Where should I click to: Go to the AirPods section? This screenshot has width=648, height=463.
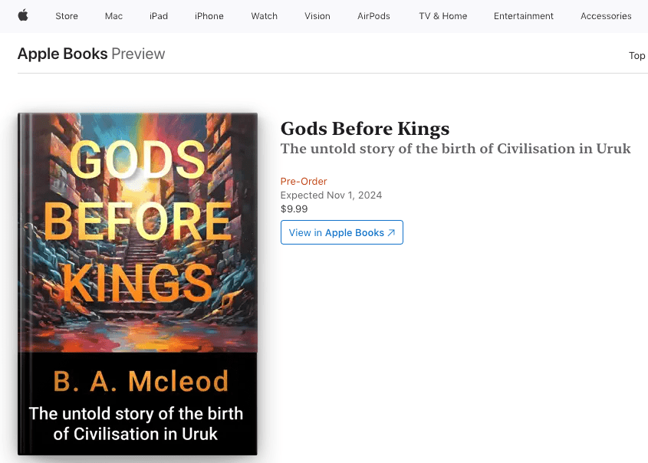click(x=374, y=16)
